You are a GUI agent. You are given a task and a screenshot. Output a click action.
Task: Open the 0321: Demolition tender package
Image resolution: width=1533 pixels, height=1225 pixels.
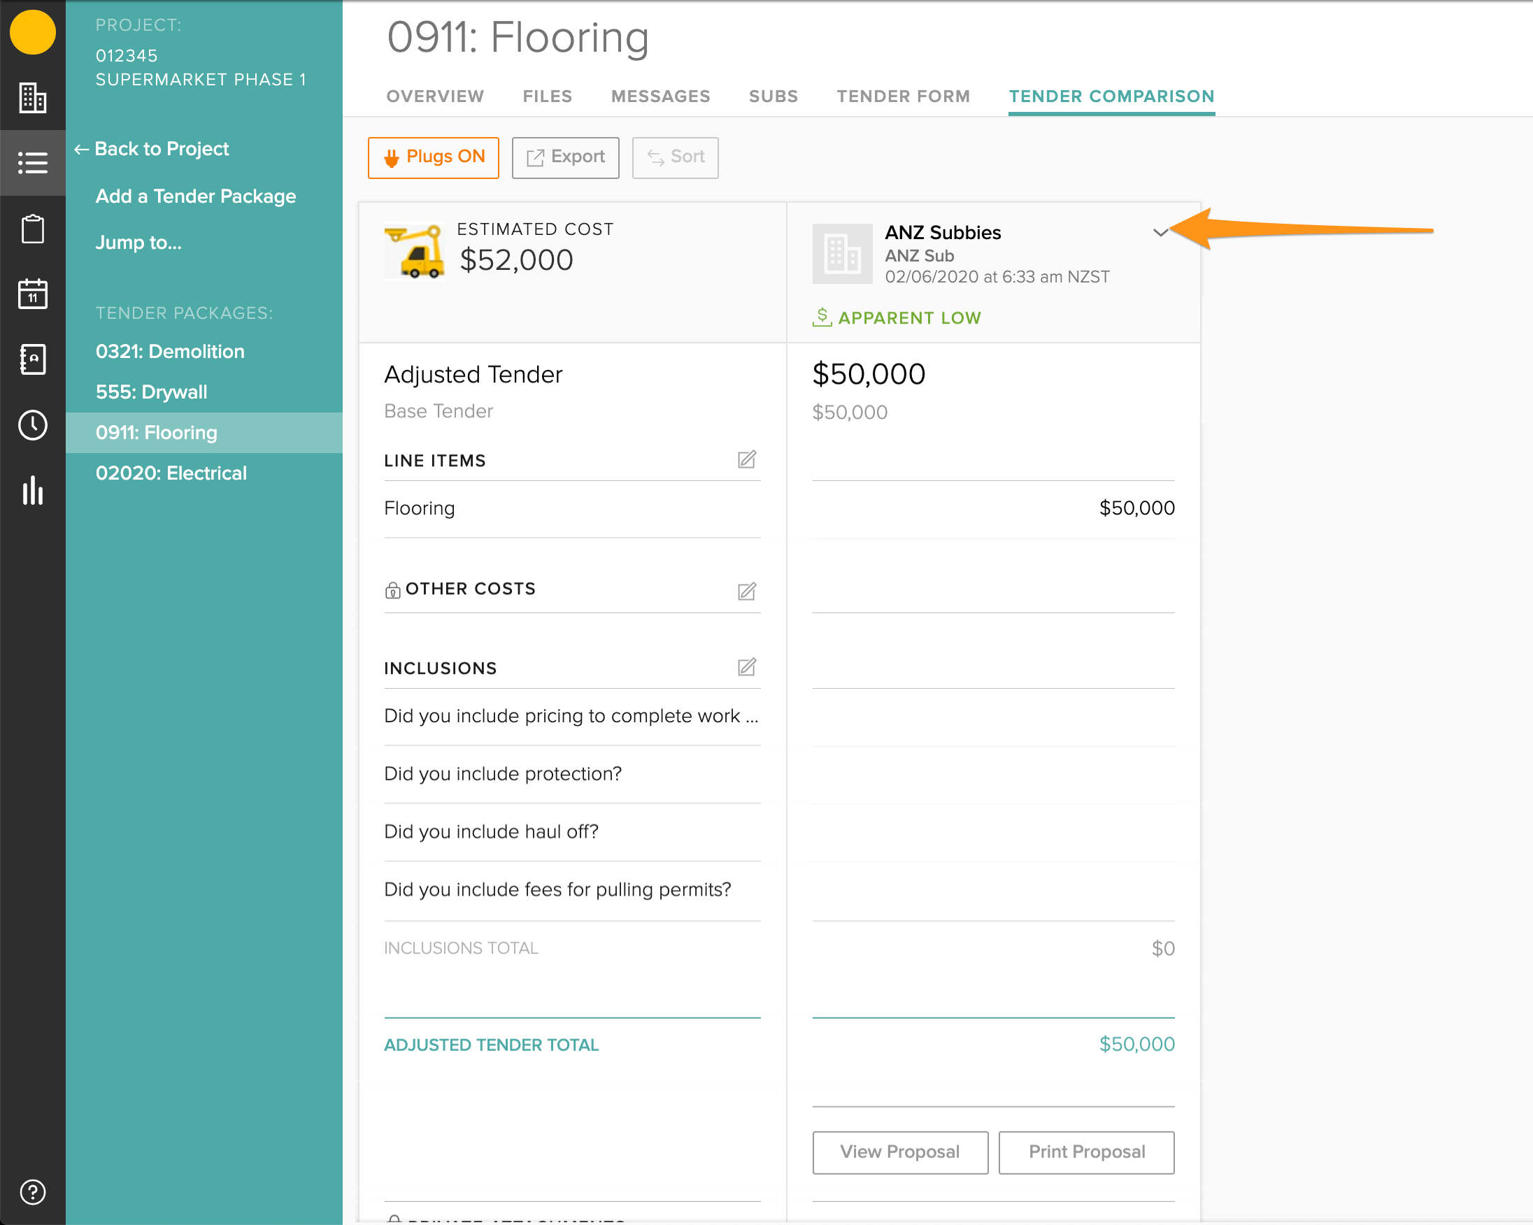(x=170, y=351)
